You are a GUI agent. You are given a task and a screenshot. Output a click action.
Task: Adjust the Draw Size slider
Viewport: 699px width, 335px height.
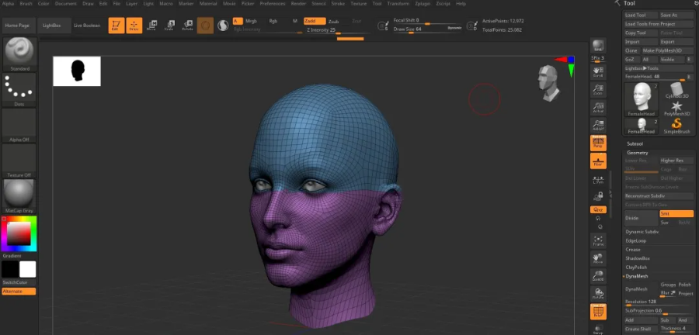pos(427,29)
